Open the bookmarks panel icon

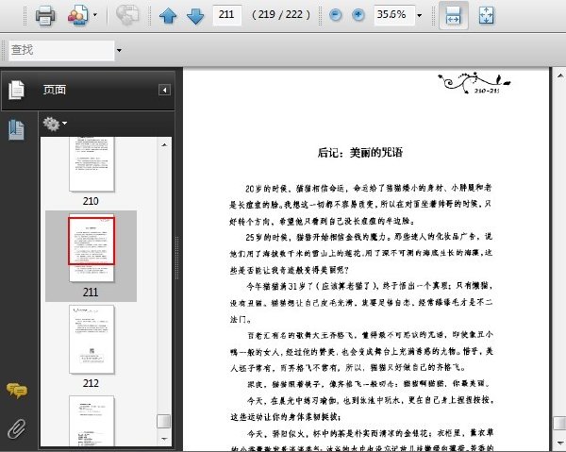16,130
